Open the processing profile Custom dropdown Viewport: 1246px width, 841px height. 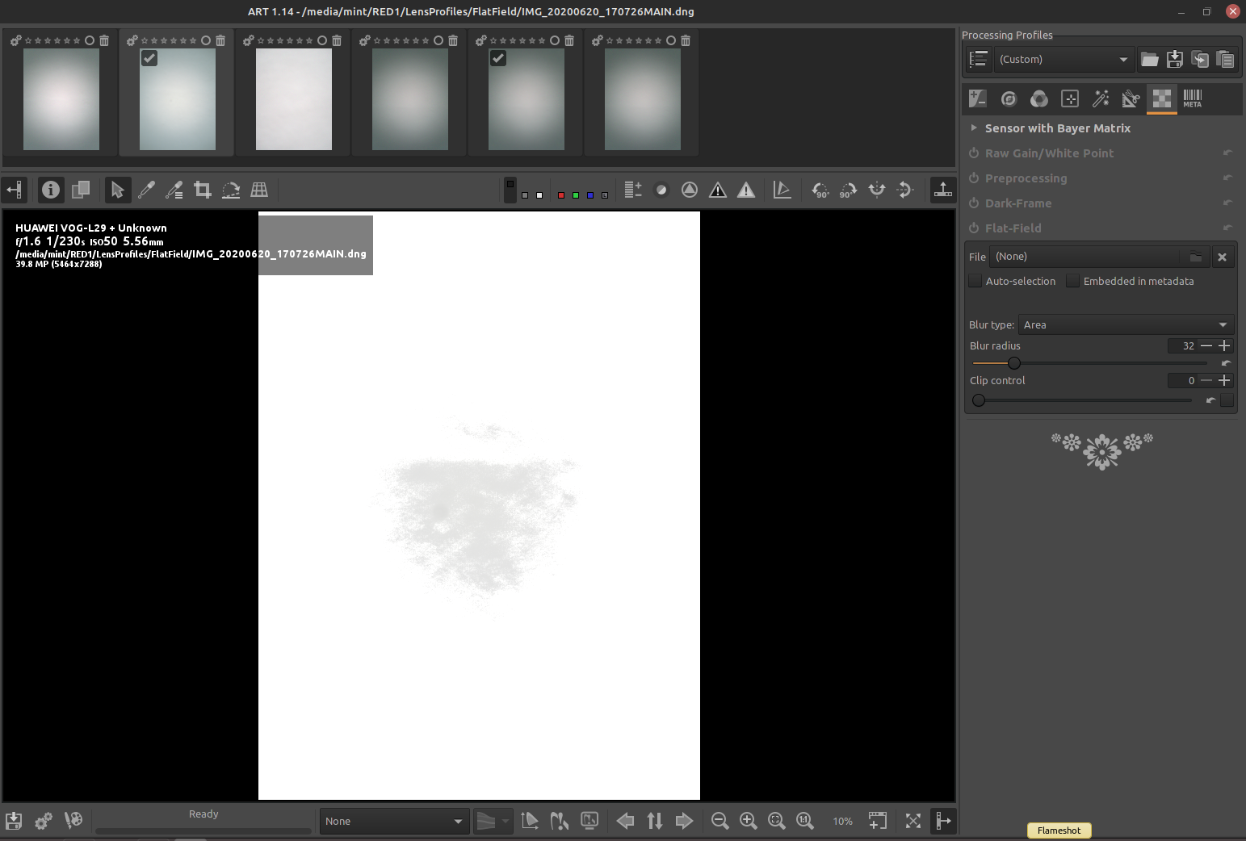1063,59
